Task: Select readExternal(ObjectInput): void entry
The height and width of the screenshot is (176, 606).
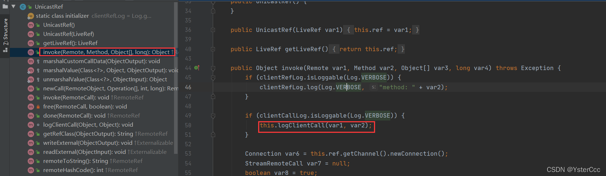Action: 84,152
